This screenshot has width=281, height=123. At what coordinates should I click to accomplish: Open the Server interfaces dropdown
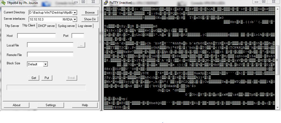(75, 19)
